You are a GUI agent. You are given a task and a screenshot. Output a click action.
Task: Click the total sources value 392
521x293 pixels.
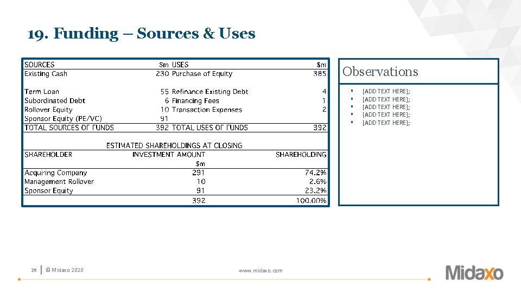162,128
